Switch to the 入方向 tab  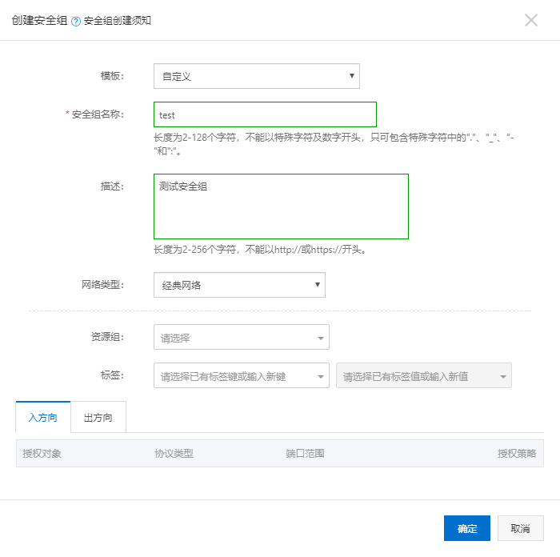click(43, 417)
